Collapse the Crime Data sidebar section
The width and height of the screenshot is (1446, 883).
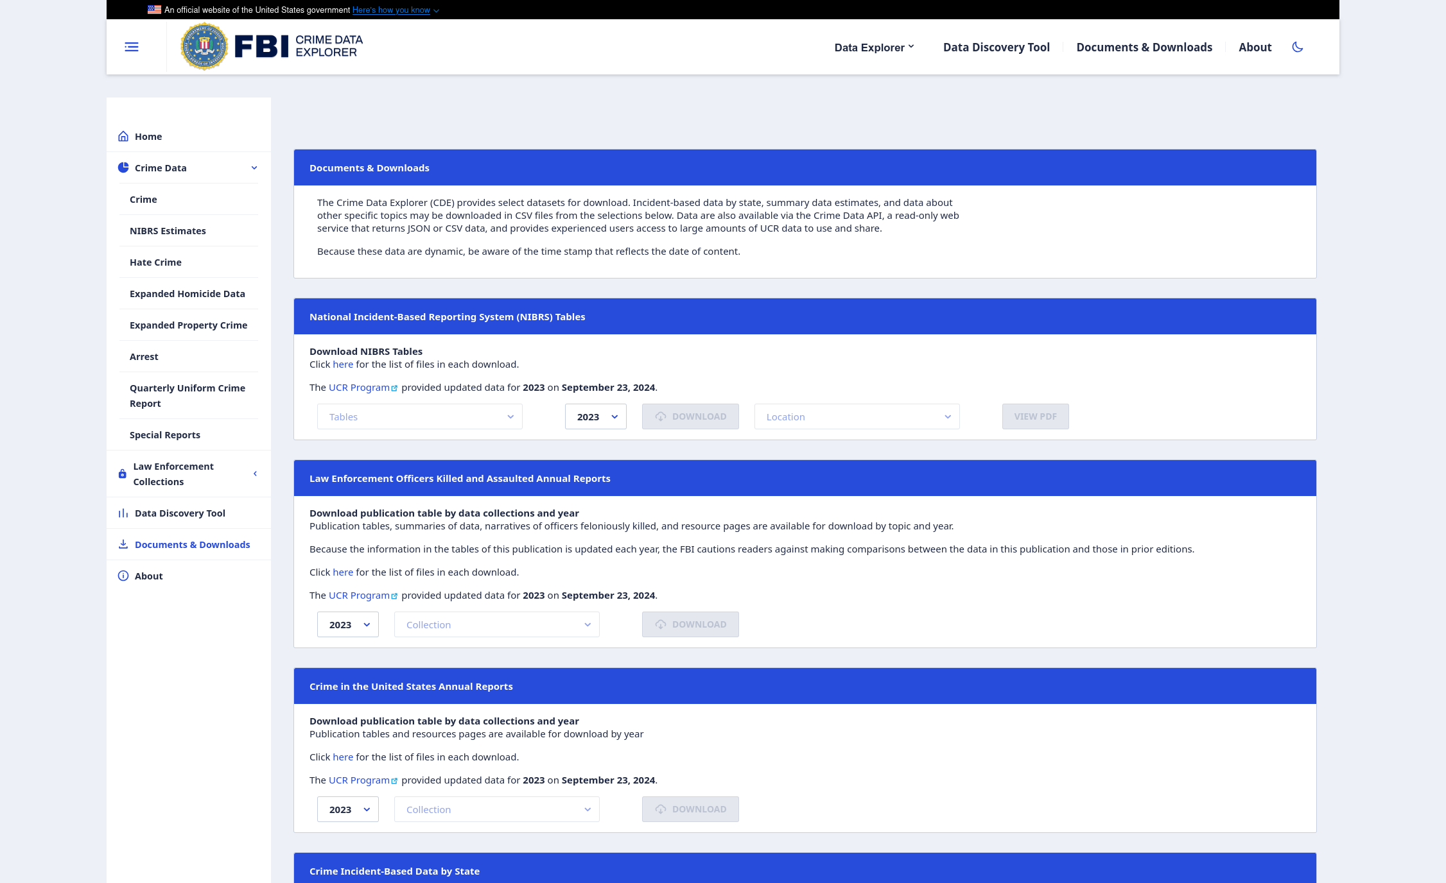point(254,168)
